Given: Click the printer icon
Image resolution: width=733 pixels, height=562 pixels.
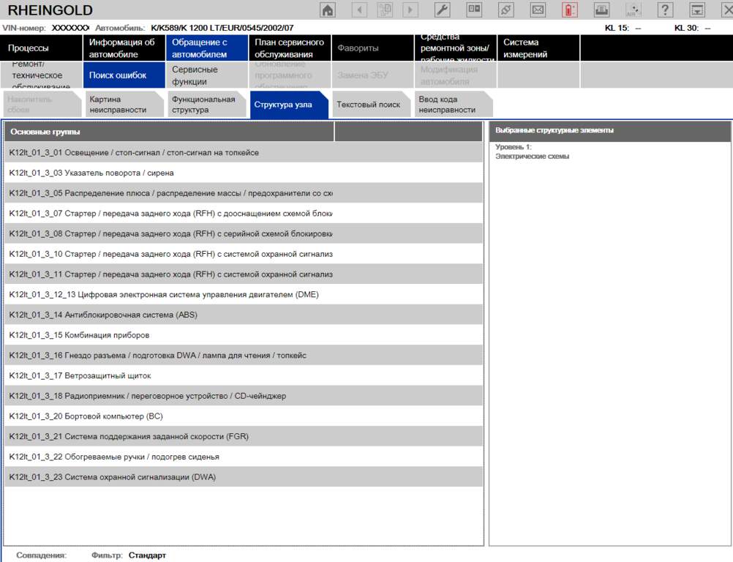Looking at the screenshot, I should [x=601, y=10].
